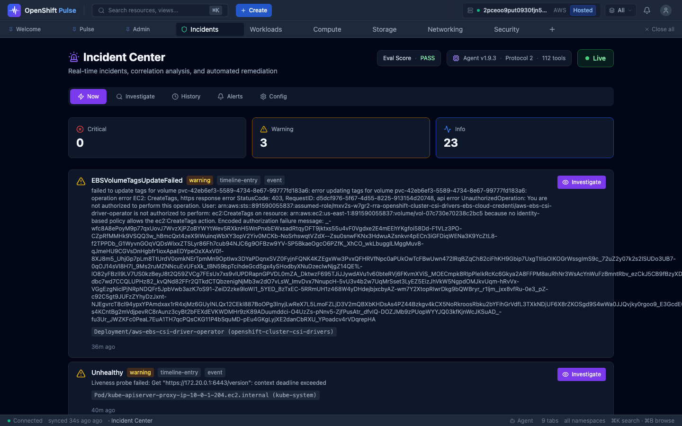Toggle the Live updates indicator
Viewport: 682px width, 426px height.
tap(595, 58)
